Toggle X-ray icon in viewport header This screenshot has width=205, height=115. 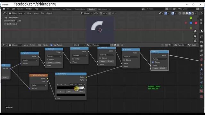click(180, 13)
